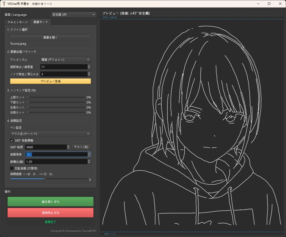Viewport: 286px width, 237px height.
Task: Decrease ノイズ除去 / 滑らかさ with the down arrow
Action: (89, 75)
